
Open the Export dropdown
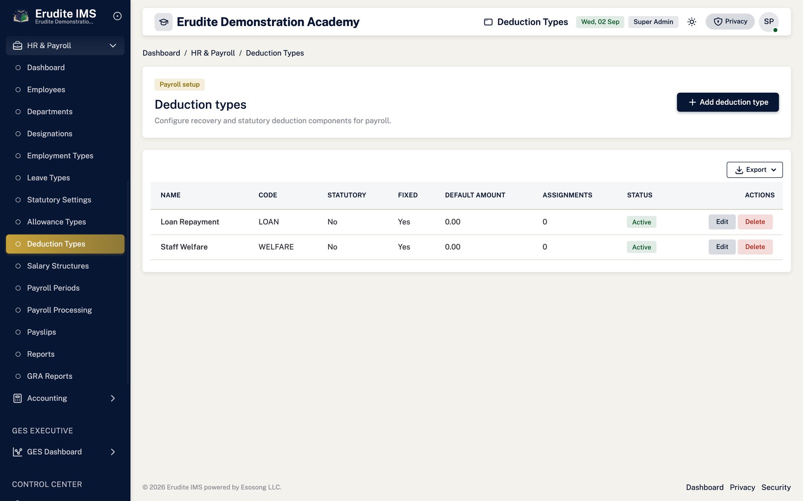tap(754, 170)
